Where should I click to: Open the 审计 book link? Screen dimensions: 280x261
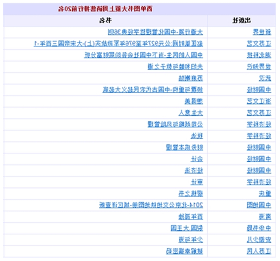pyautogui.click(x=197, y=182)
